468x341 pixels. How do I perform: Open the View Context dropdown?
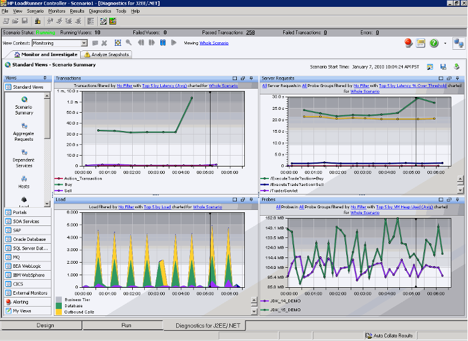click(84, 43)
